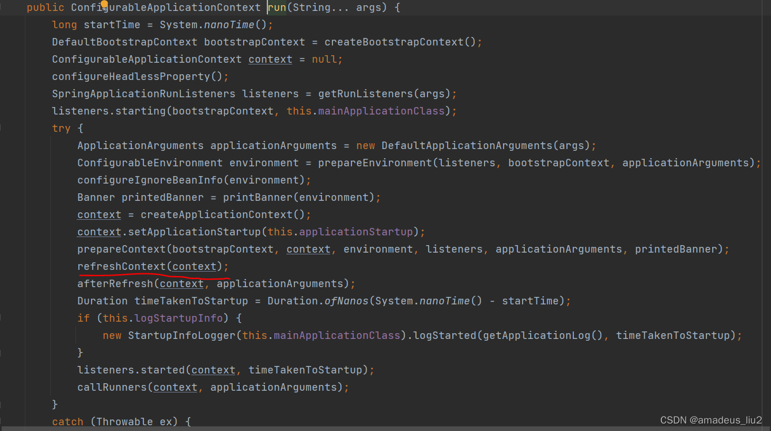The image size is (771, 431).
Task: Click the startTime variable declaration
Action: pos(112,25)
